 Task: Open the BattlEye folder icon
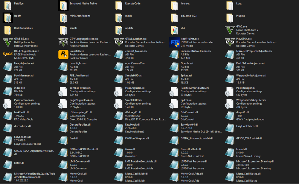(x=8, y=6)
